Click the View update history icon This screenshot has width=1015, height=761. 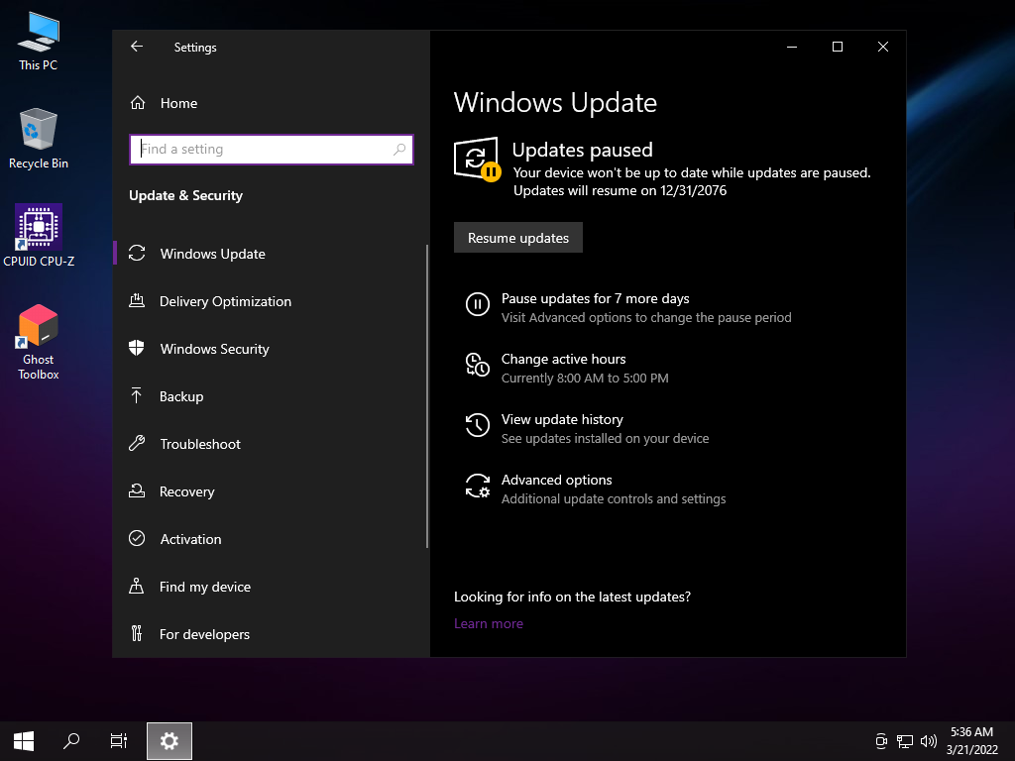tap(477, 426)
